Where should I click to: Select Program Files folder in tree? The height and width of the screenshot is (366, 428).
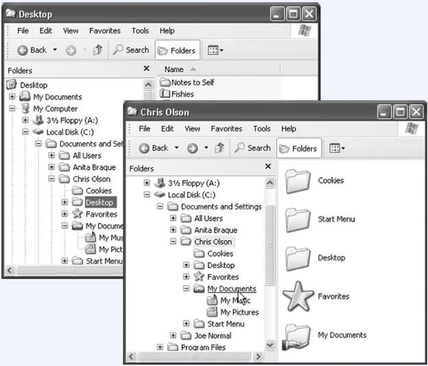click(x=197, y=347)
